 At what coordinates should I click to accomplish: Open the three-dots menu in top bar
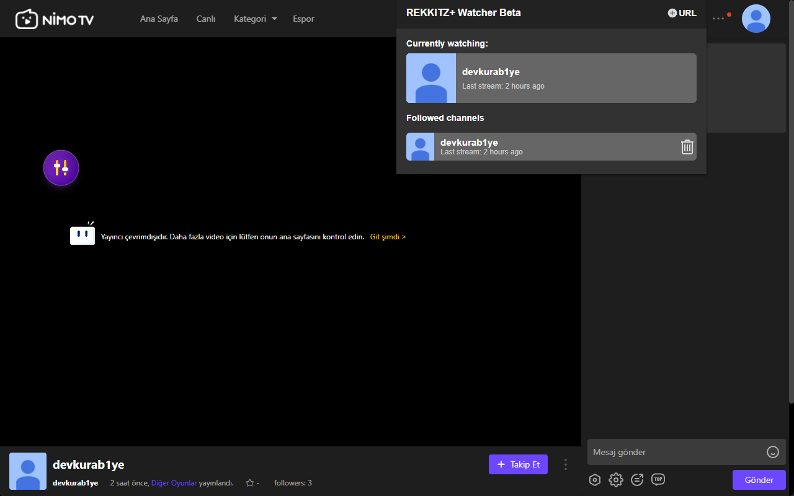click(x=718, y=19)
